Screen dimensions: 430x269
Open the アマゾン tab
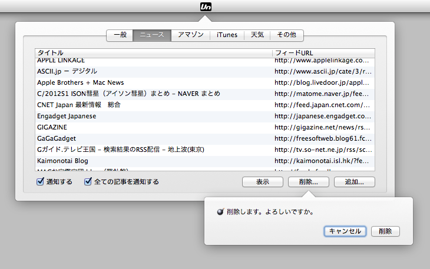pos(191,35)
